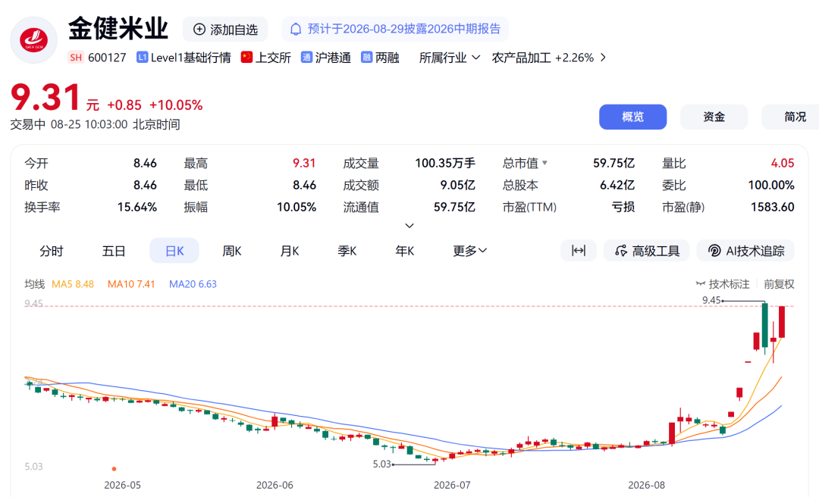Click the 2026-08 date axis label

[647, 485]
